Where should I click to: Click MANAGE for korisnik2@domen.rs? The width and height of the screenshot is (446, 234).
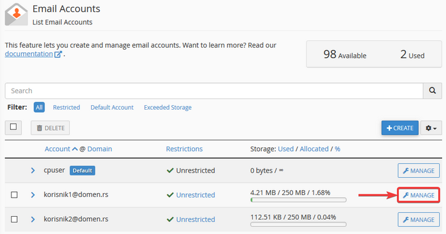point(419,219)
